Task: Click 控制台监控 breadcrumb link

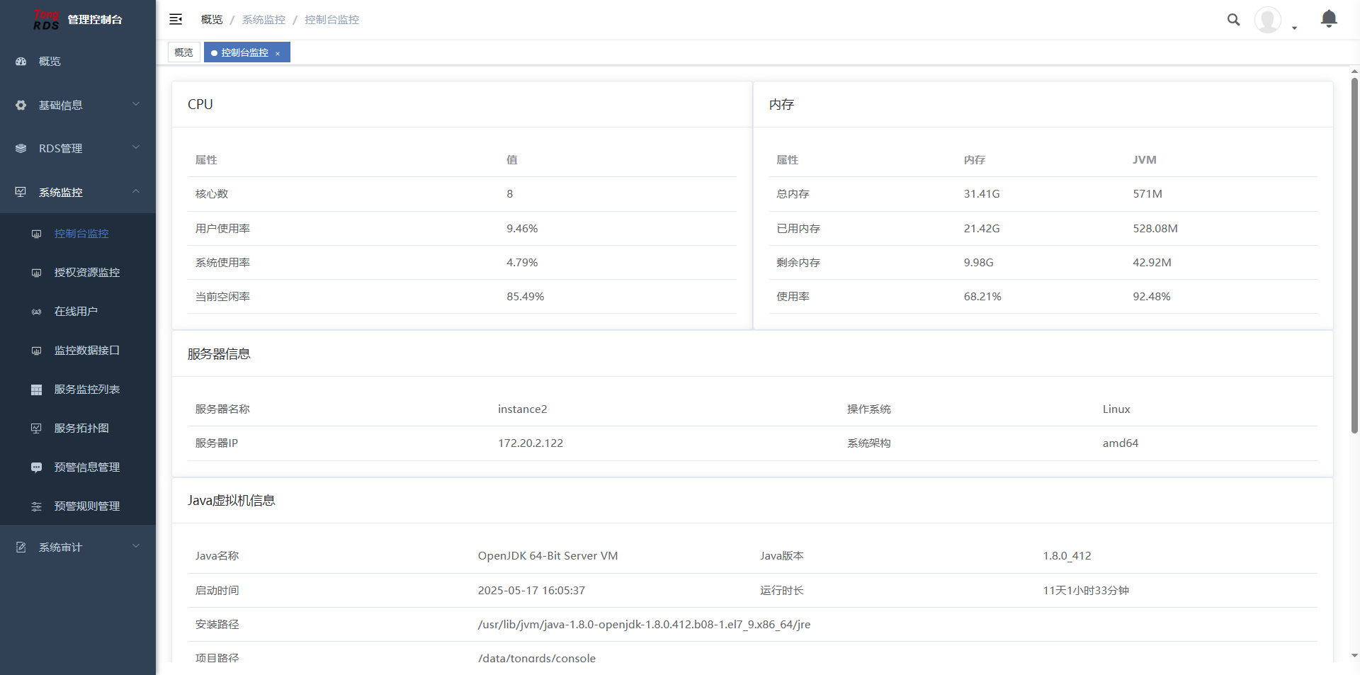Action: coord(331,20)
